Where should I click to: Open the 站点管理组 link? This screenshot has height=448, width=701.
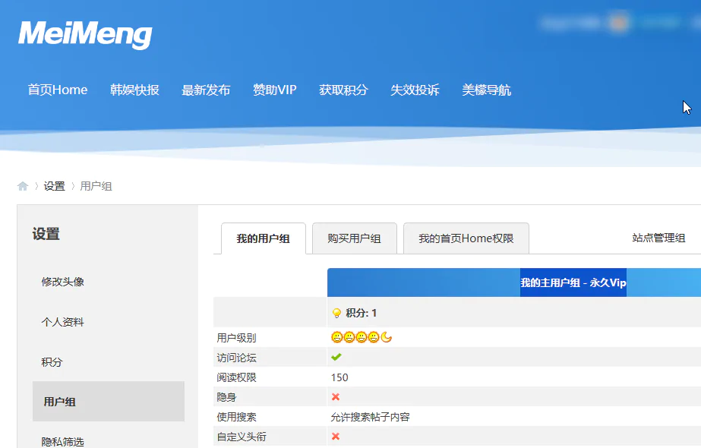pyautogui.click(x=658, y=238)
